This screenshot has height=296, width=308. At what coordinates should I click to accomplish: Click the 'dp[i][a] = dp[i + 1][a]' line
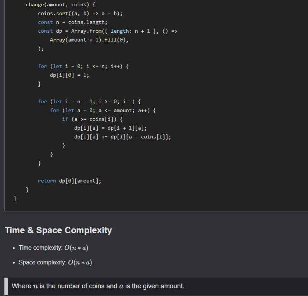(x=110, y=128)
